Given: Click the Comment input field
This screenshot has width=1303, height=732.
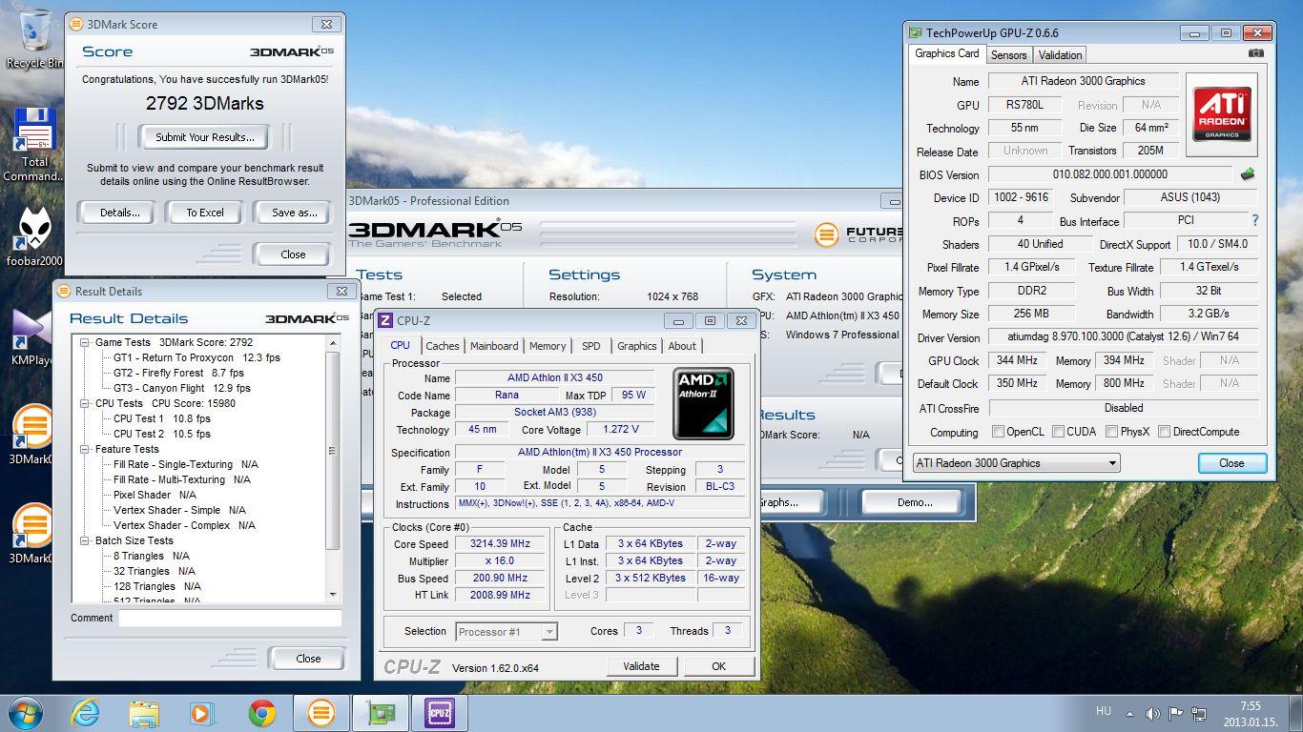Looking at the screenshot, I should pyautogui.click(x=230, y=618).
